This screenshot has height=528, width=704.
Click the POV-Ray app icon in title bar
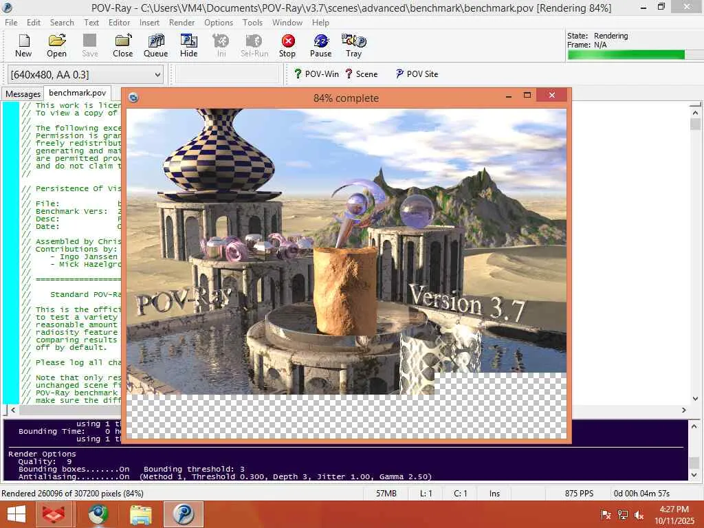pyautogui.click(x=8, y=8)
